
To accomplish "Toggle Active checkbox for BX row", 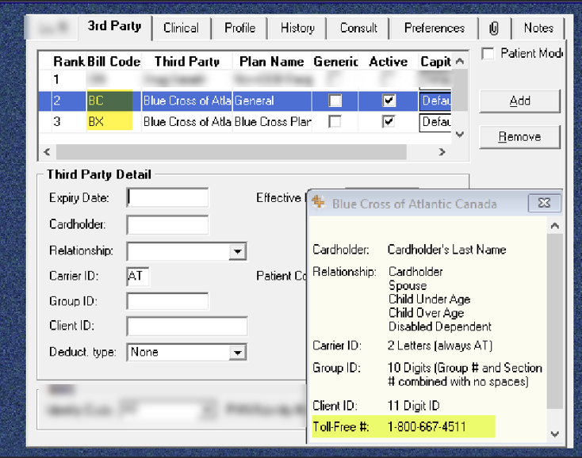I will pyautogui.click(x=389, y=122).
